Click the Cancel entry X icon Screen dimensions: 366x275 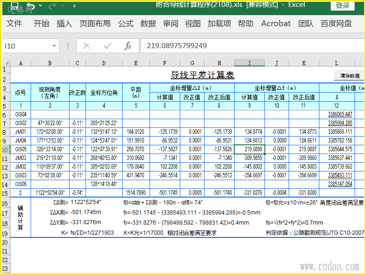87,46
